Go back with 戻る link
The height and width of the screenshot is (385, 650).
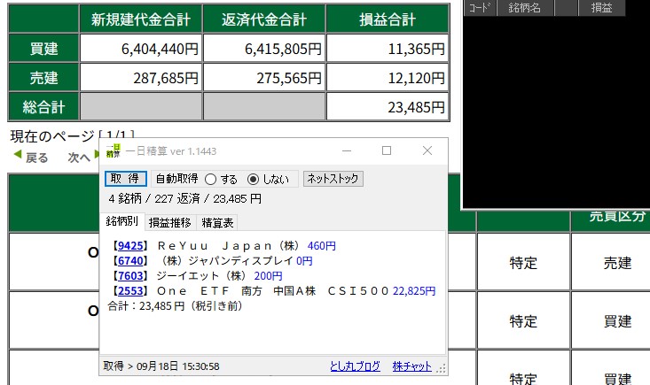[x=36, y=158]
